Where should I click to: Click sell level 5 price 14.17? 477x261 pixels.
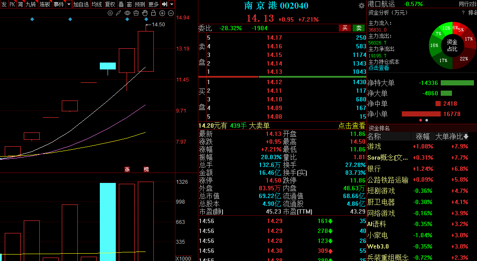click(274, 38)
